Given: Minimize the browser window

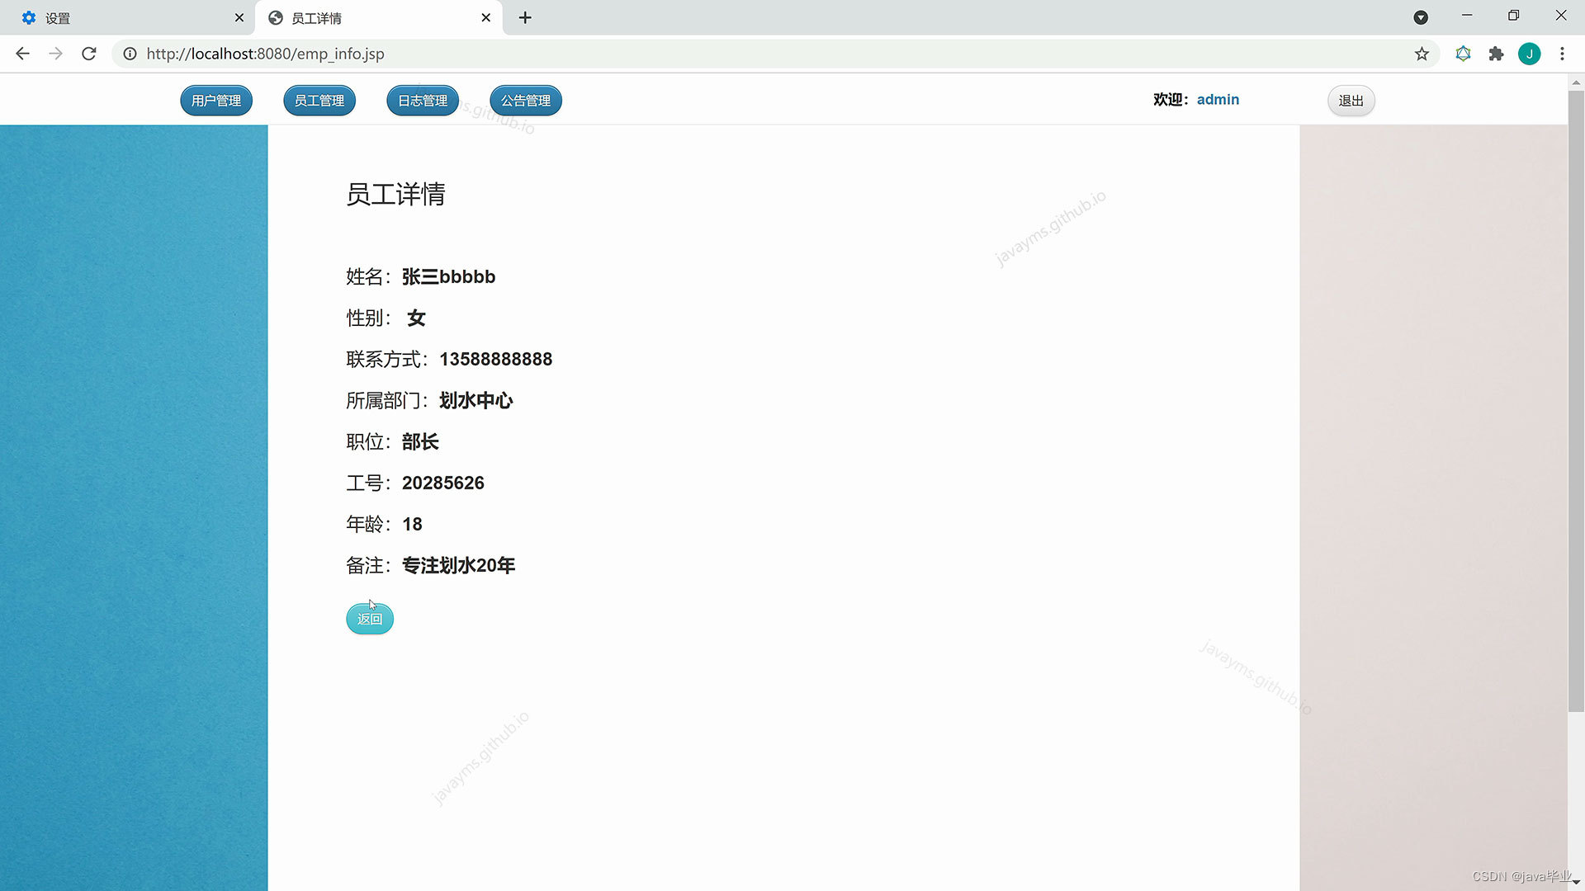Looking at the screenshot, I should coord(1467,16).
